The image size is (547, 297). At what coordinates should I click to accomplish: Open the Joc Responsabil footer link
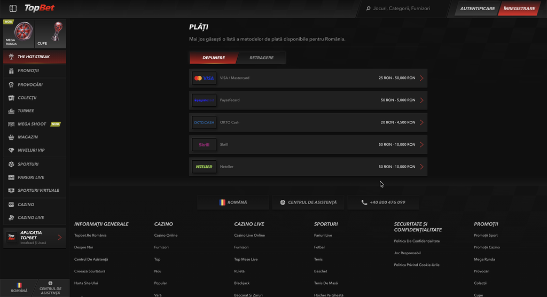point(407,253)
